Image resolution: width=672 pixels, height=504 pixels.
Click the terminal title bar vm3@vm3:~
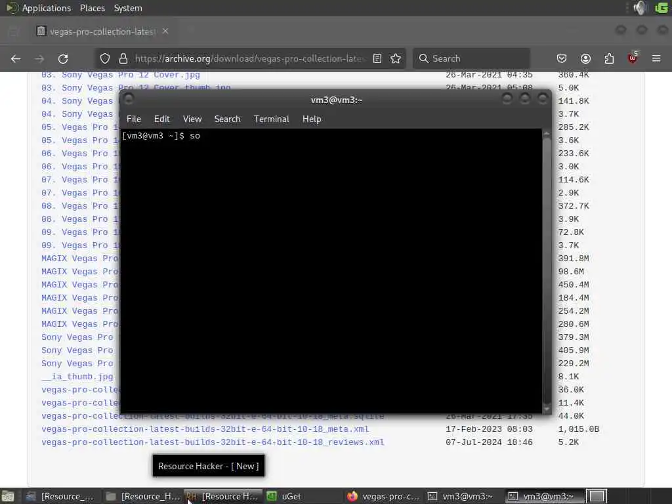[337, 100]
